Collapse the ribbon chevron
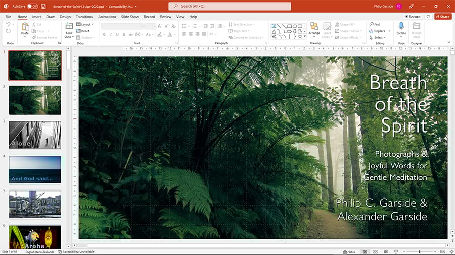This screenshot has height=255, width=455. 449,42
